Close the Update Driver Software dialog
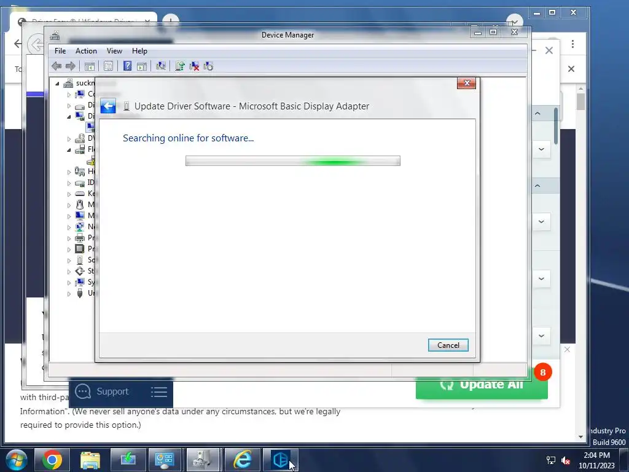629x472 pixels. pos(466,83)
